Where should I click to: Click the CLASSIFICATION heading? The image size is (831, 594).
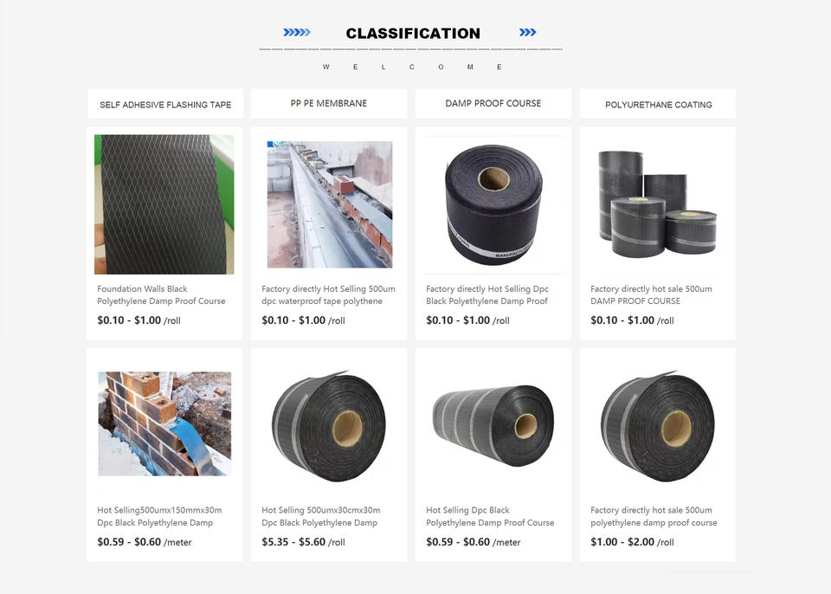click(x=413, y=34)
